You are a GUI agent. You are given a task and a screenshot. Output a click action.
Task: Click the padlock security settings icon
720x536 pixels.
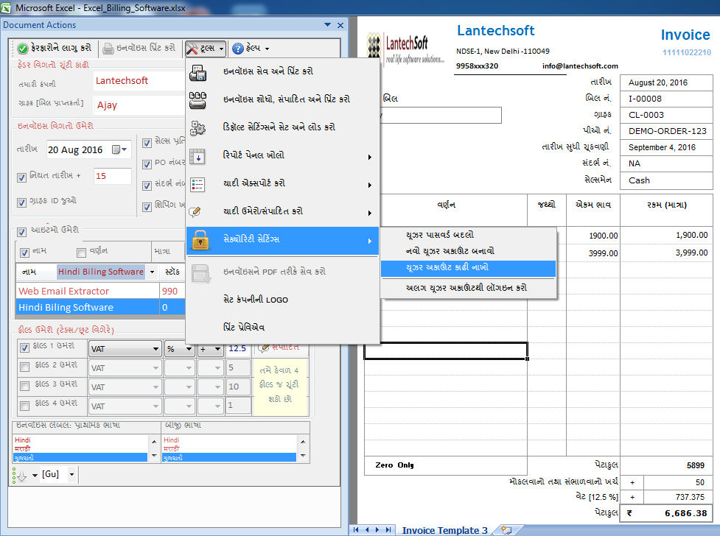click(x=200, y=240)
